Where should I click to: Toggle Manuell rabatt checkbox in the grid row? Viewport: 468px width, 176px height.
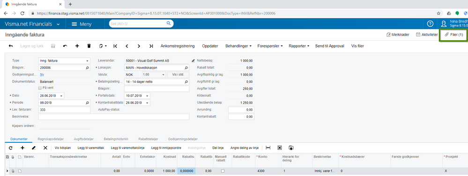(x=223, y=171)
